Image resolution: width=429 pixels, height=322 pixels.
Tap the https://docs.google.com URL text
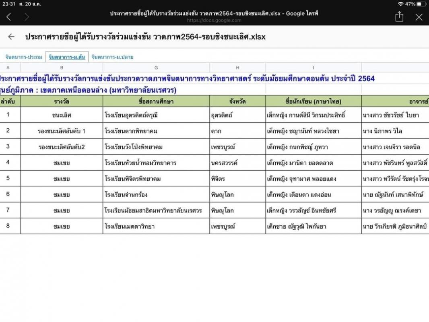click(x=214, y=20)
